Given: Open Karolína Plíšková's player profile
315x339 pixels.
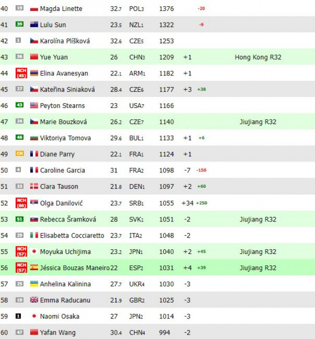Looking at the screenshot, I should [x=65, y=41].
